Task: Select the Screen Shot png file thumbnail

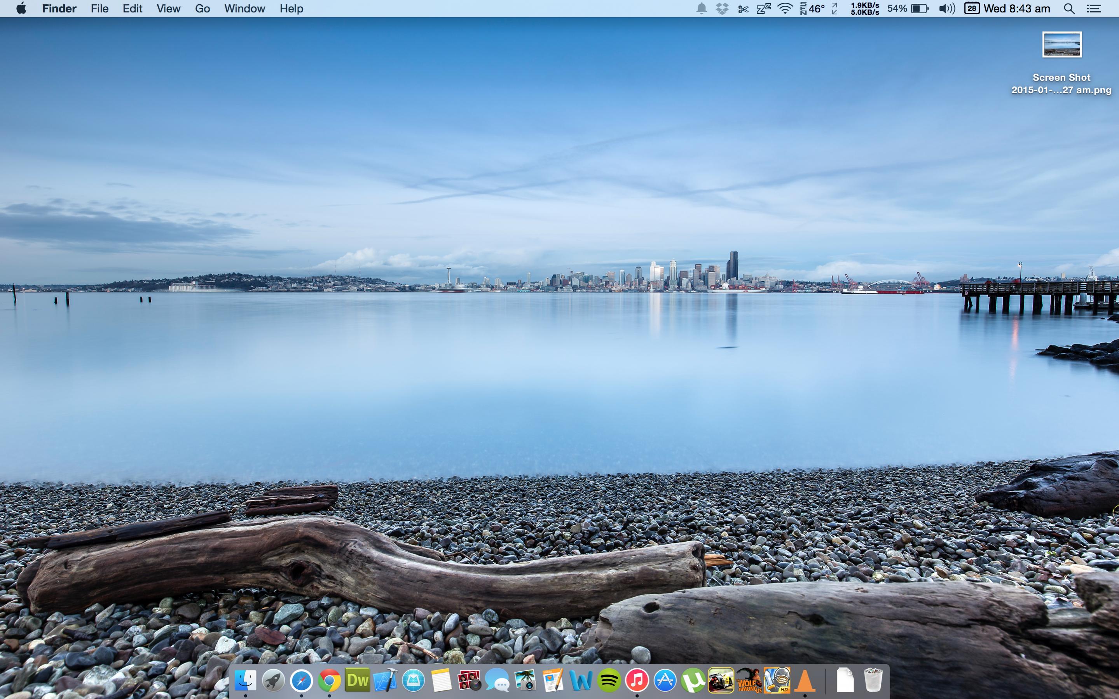Action: click(x=1061, y=45)
